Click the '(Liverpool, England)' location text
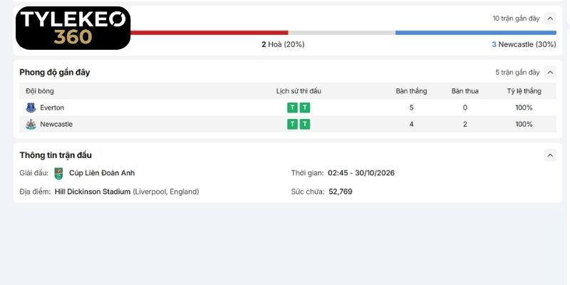570x285 pixels. pyautogui.click(x=166, y=192)
